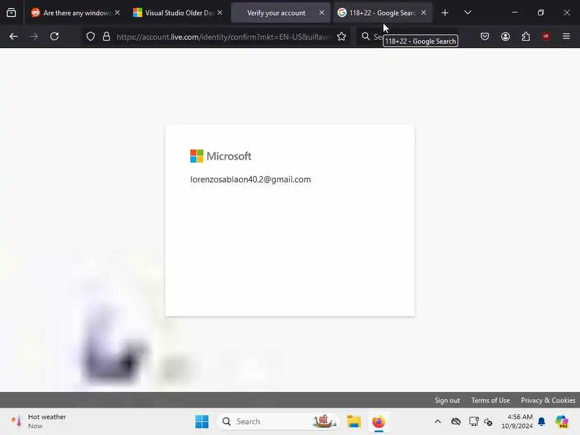580x435 pixels.
Task: Open Privacy & Cookies link
Action: point(548,400)
